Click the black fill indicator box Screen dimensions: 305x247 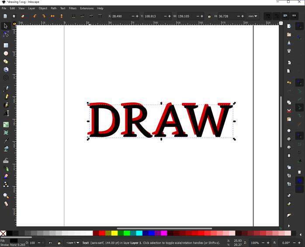14,240
